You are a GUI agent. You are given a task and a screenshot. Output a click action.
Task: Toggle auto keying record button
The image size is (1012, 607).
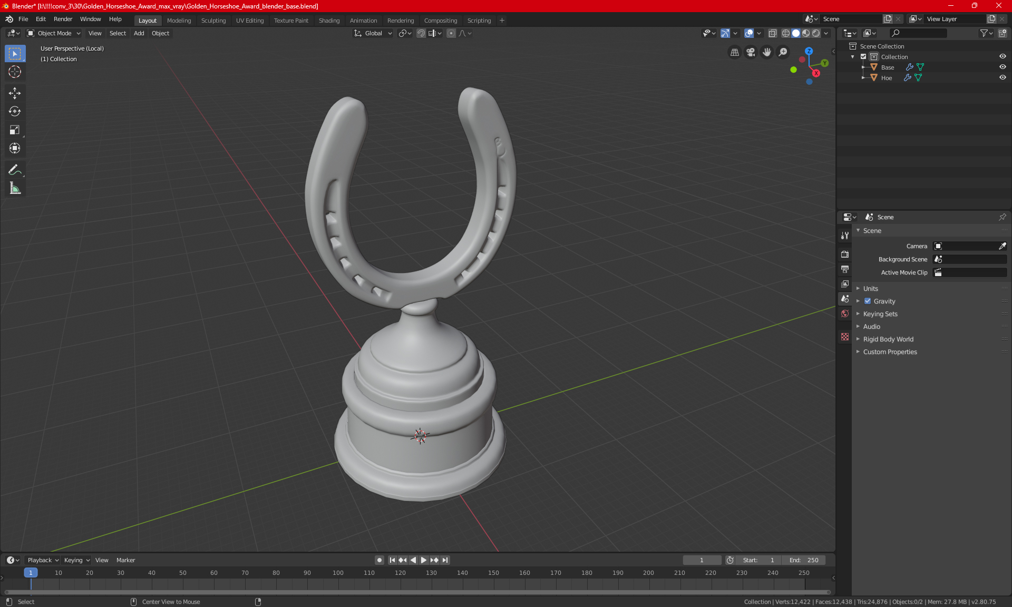(x=379, y=560)
